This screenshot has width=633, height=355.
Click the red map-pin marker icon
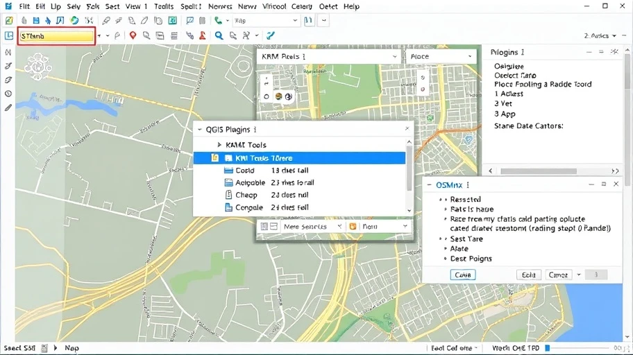coord(133,35)
